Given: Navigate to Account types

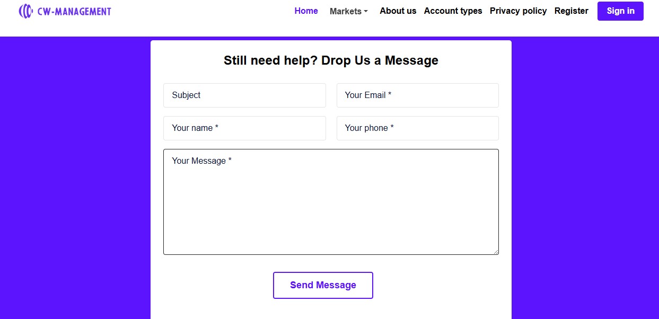Looking at the screenshot, I should click(453, 11).
